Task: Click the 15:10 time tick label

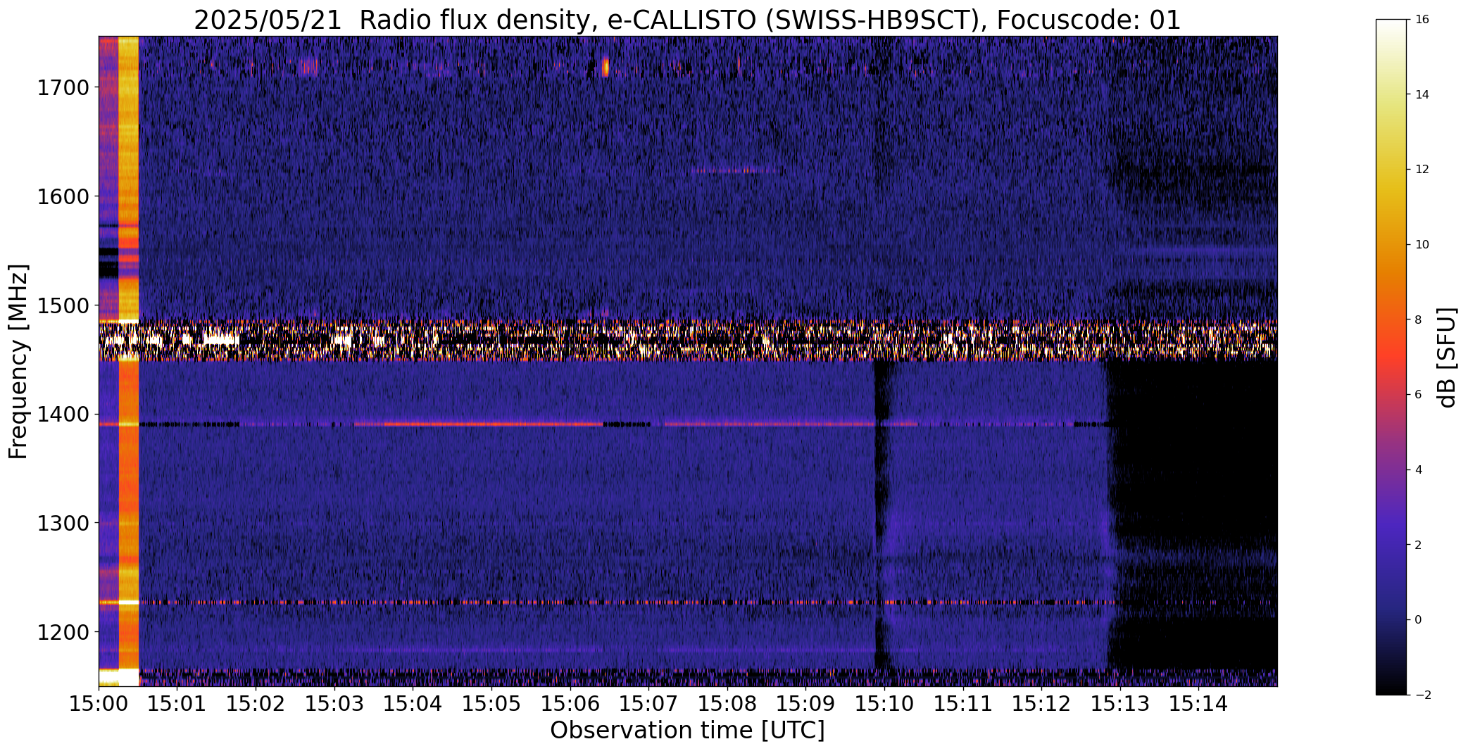Action: [885, 703]
